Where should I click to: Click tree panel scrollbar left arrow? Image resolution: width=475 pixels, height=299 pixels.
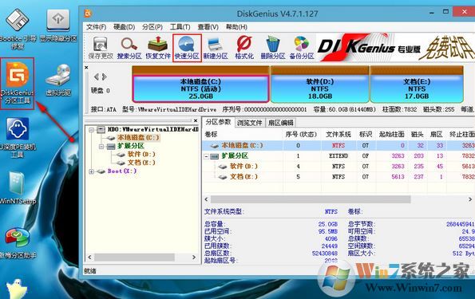pos(89,258)
